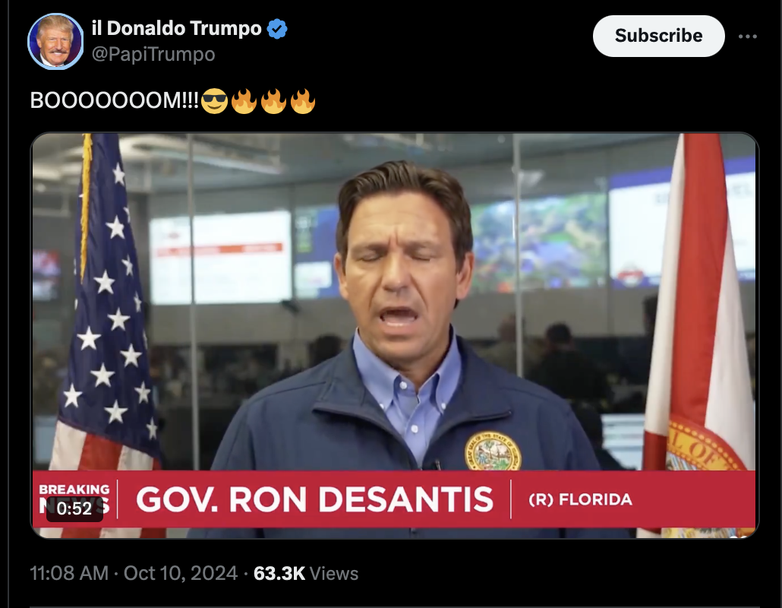Viewport: 782px width, 608px height.
Task: Click the 0:52 video duration badge
Action: click(74, 508)
